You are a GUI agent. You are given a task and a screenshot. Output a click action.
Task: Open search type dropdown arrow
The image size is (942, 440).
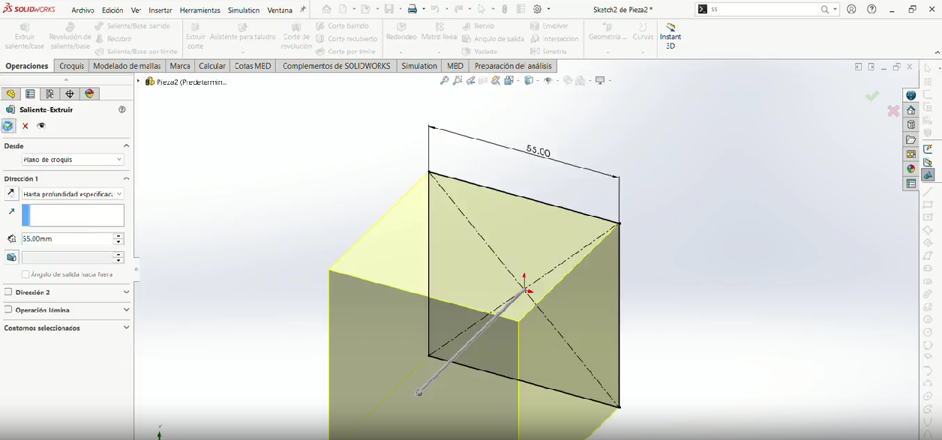[x=835, y=10]
